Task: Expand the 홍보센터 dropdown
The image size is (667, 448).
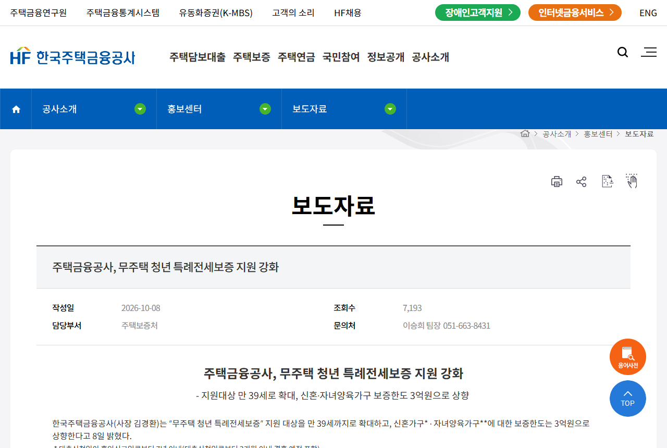Action: click(x=219, y=109)
